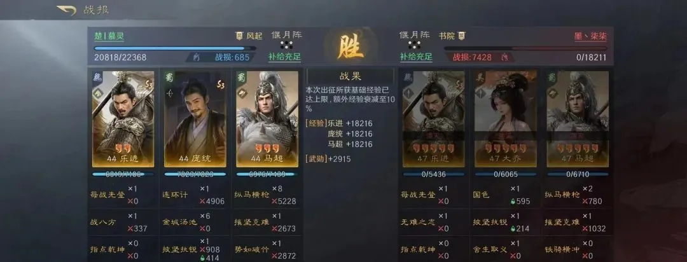Viewport: 687px width, 262px height.
Task: Select the left side 44 乐进 portrait card
Action: (x=123, y=119)
